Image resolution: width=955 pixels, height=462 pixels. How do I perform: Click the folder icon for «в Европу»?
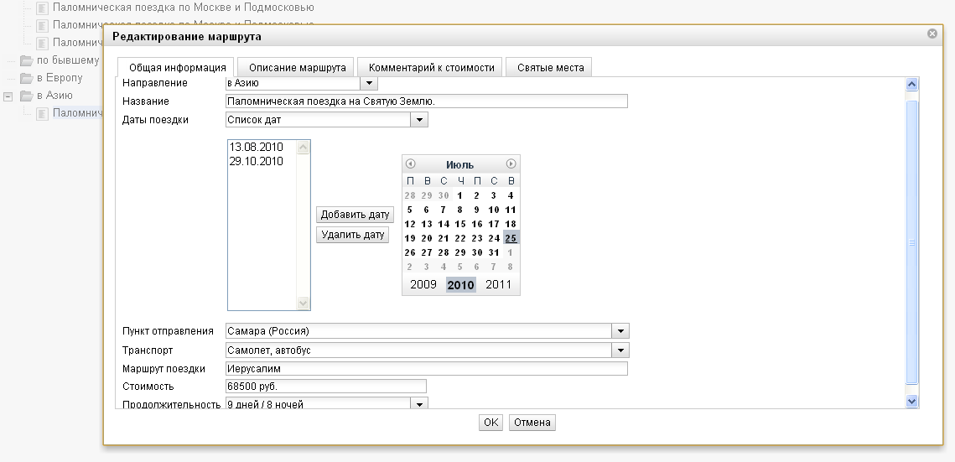coord(26,78)
